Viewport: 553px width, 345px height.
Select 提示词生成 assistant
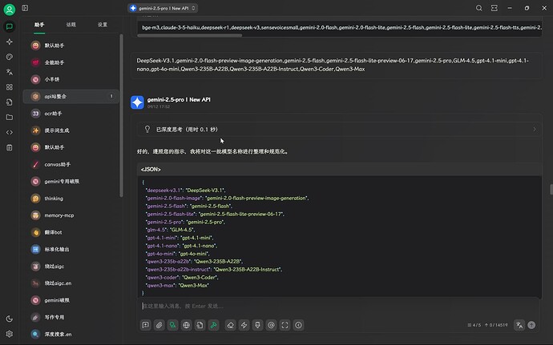click(x=71, y=130)
